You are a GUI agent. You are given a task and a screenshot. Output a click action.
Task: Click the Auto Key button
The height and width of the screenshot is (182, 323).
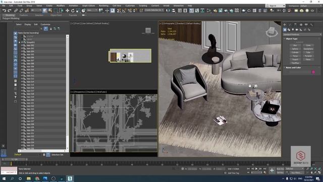[x=280, y=169]
